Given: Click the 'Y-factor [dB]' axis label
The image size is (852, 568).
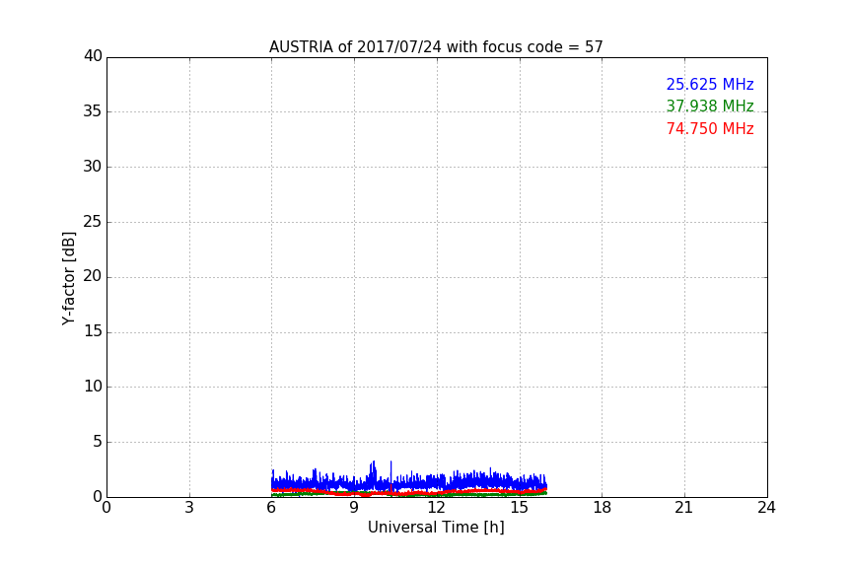Looking at the screenshot, I should tap(68, 278).
